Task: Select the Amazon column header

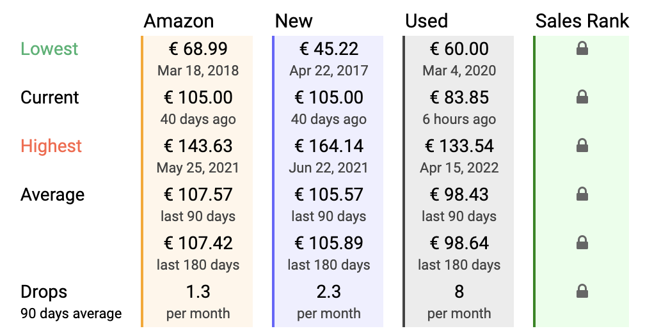Action: pyautogui.click(x=179, y=21)
